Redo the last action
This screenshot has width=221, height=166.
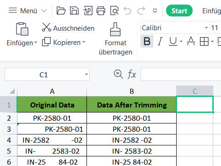click(141, 11)
